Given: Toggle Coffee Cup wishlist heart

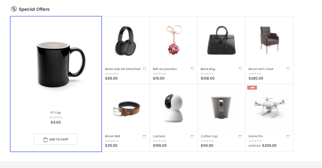Looking at the screenshot, I should [240, 136].
